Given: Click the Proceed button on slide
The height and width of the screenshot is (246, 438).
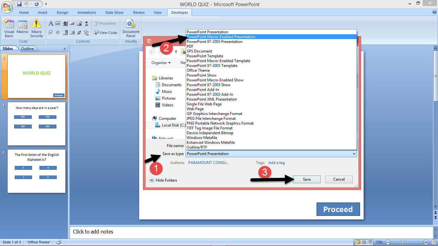Looking at the screenshot, I should 338,209.
